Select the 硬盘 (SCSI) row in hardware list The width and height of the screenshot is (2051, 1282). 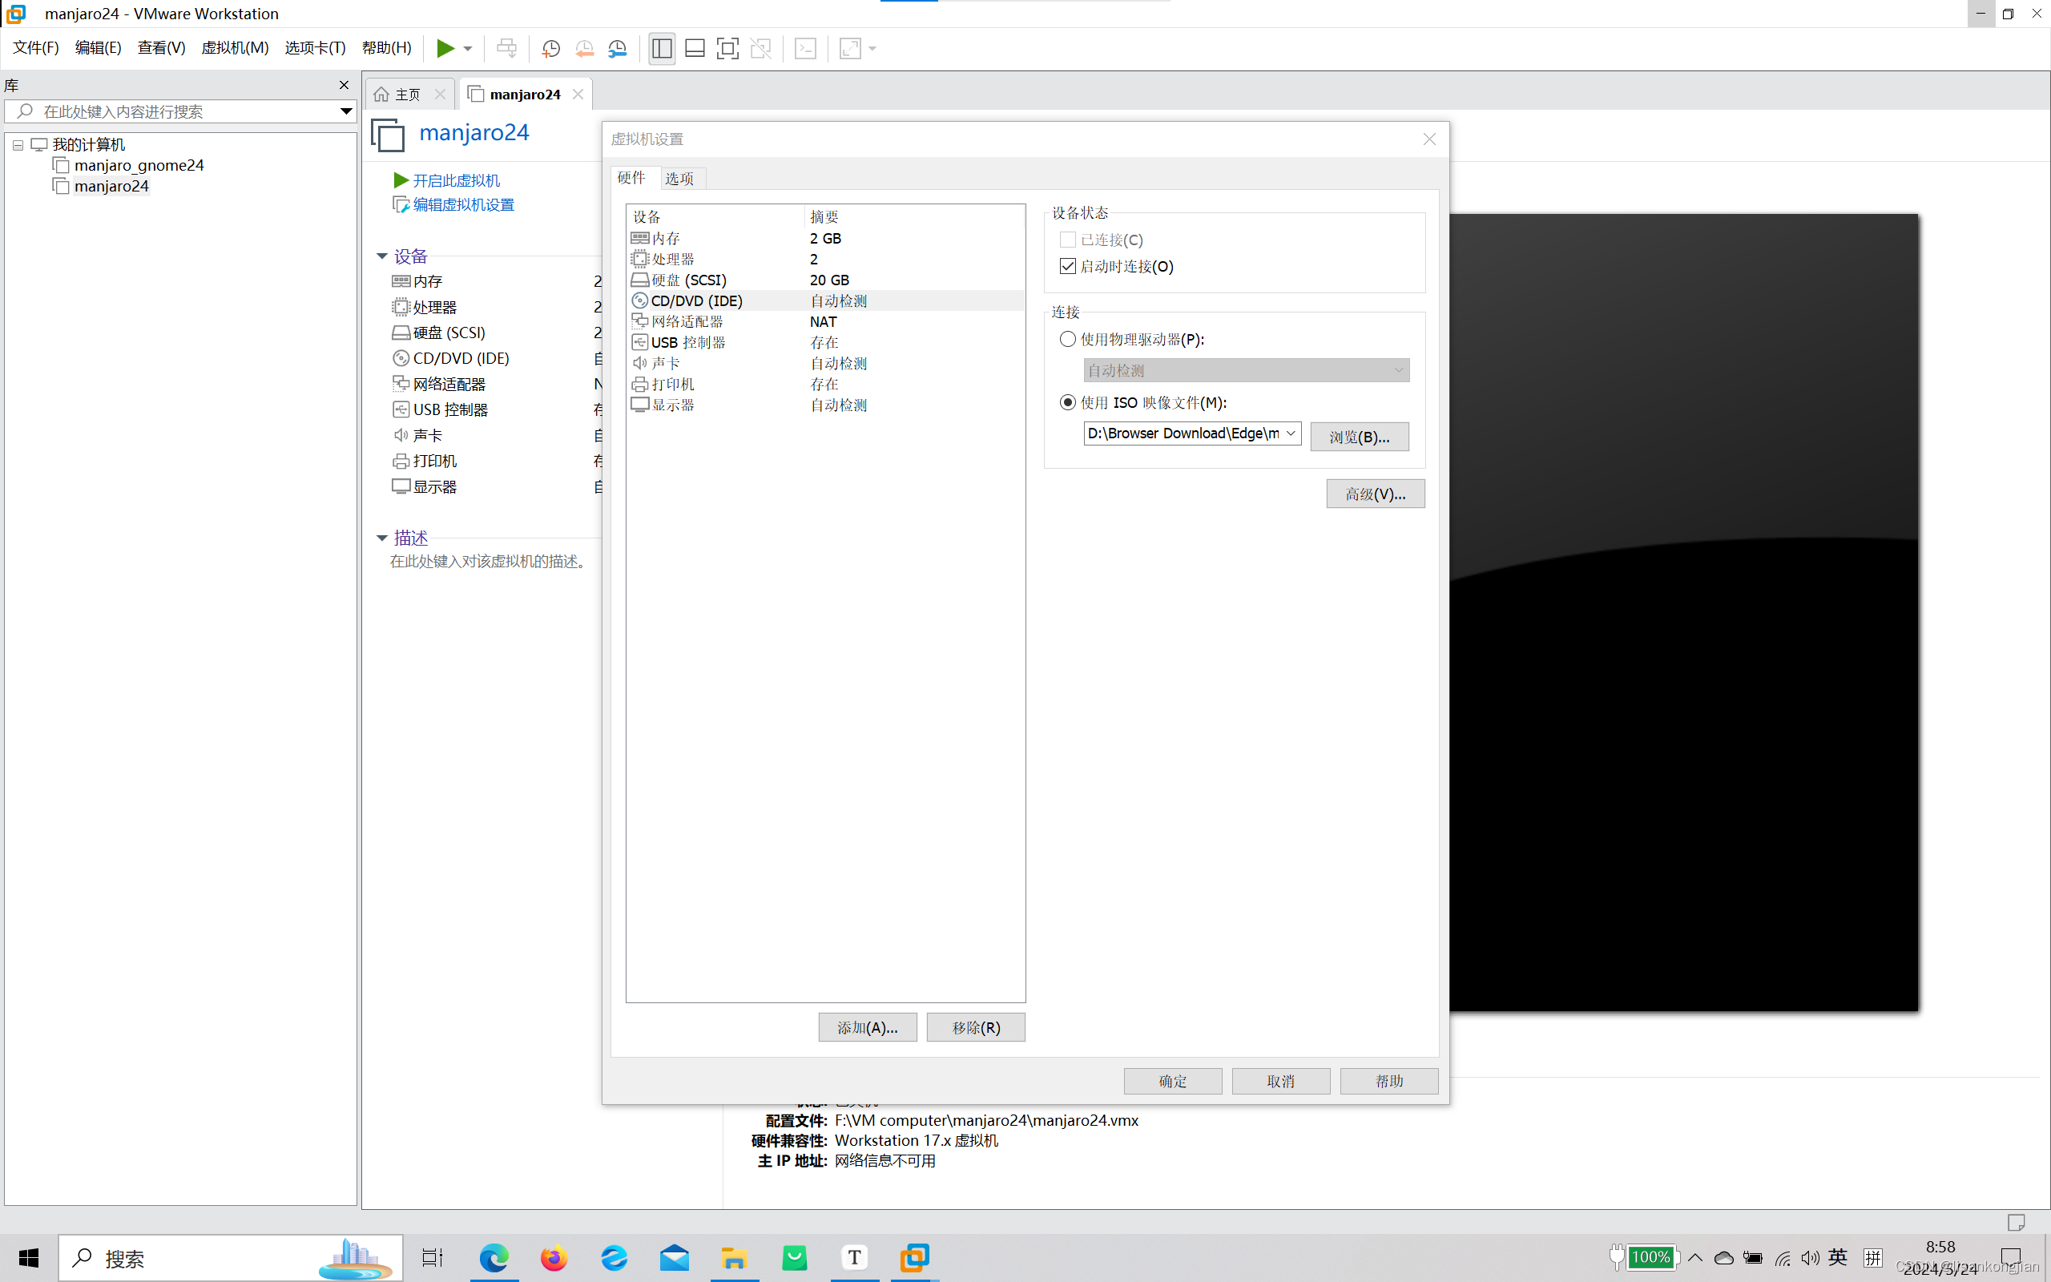[825, 280]
